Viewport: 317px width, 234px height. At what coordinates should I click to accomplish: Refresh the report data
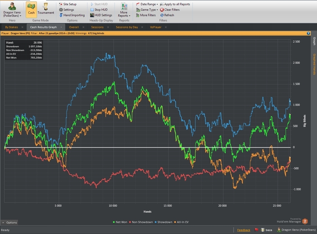pos(168,15)
